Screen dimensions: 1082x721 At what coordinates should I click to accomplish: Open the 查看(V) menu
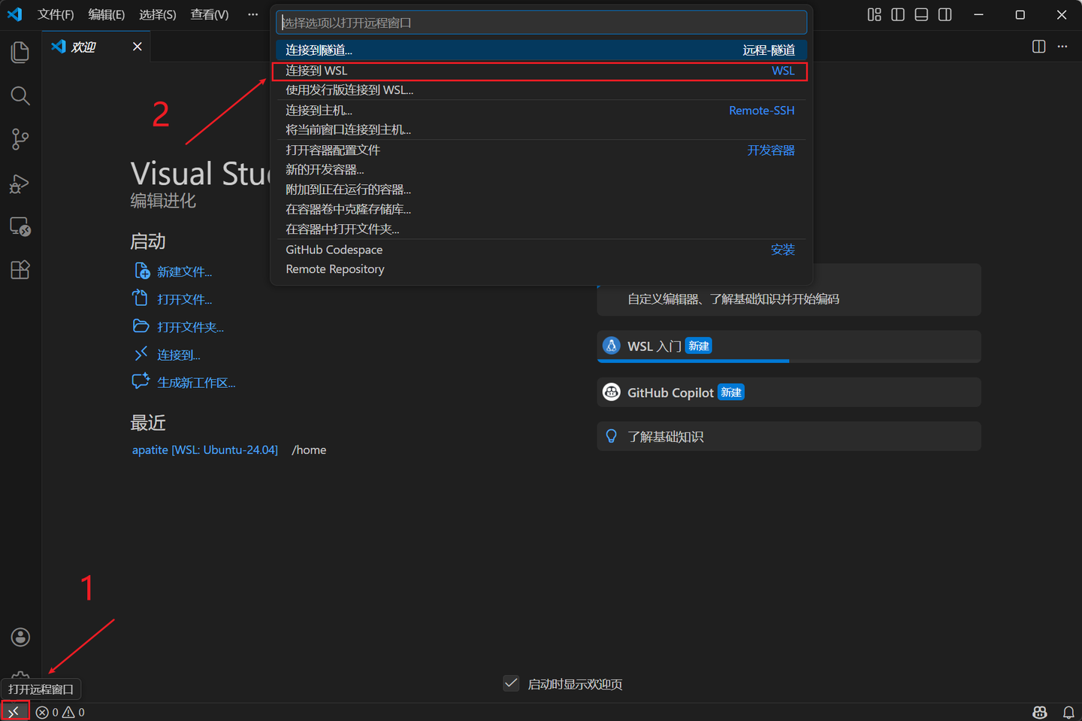pyautogui.click(x=210, y=15)
